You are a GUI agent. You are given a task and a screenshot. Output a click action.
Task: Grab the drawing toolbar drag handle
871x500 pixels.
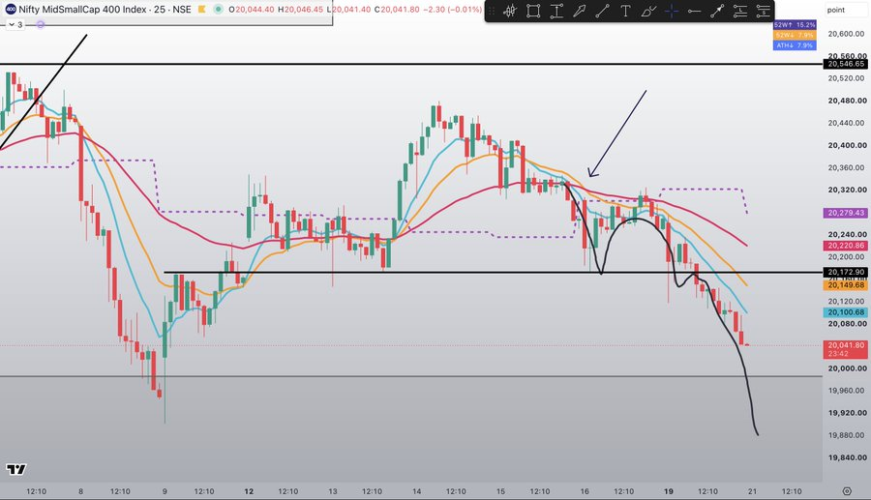[x=492, y=11]
